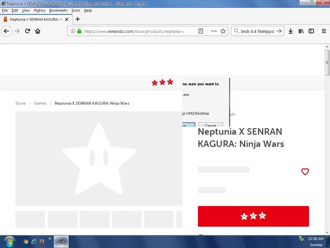Click the Neptunia X SENRAN KAGURA: Ninja Wars heading
330x248 pixels.
coord(241,138)
